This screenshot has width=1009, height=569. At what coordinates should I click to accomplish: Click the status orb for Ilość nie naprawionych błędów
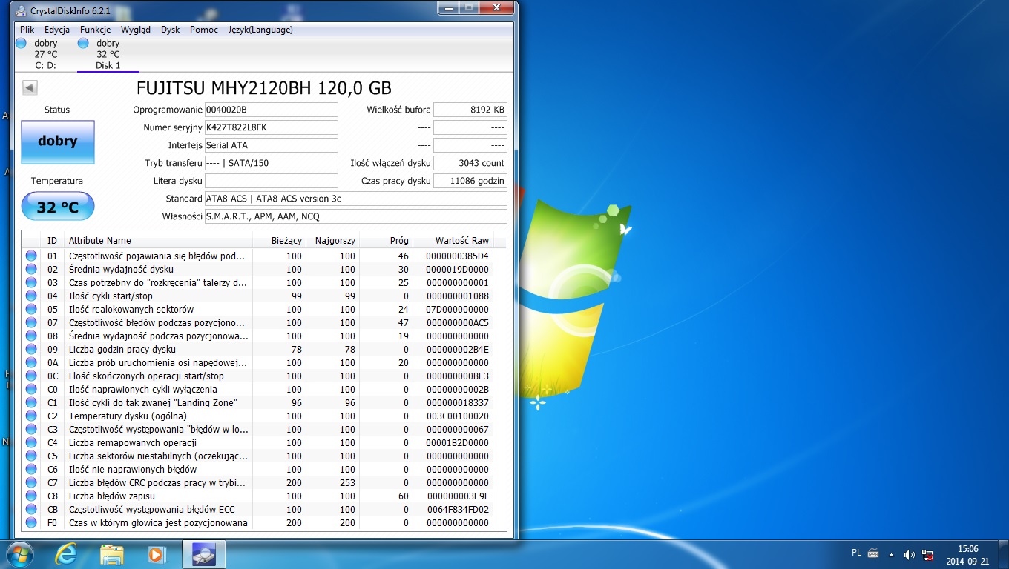pyautogui.click(x=31, y=469)
